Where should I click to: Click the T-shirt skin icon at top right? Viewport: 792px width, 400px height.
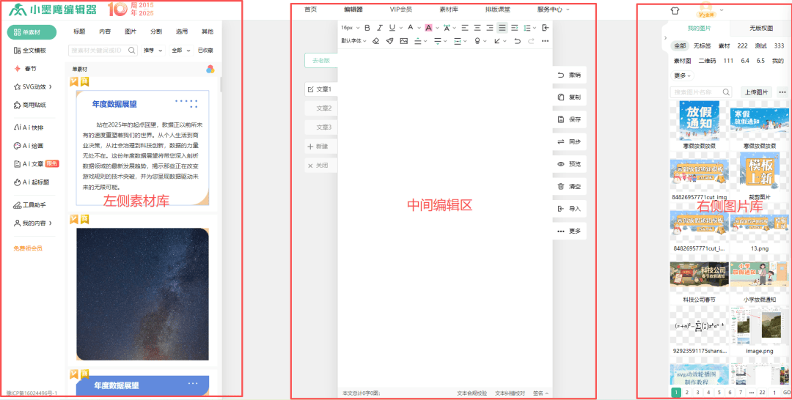675,11
